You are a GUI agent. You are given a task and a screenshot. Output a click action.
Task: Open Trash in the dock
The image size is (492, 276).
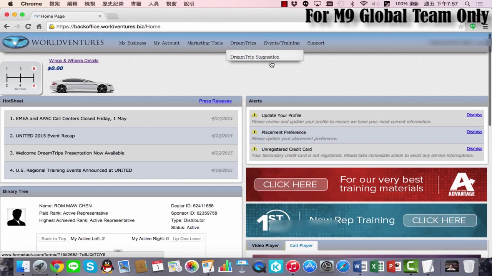(x=469, y=266)
